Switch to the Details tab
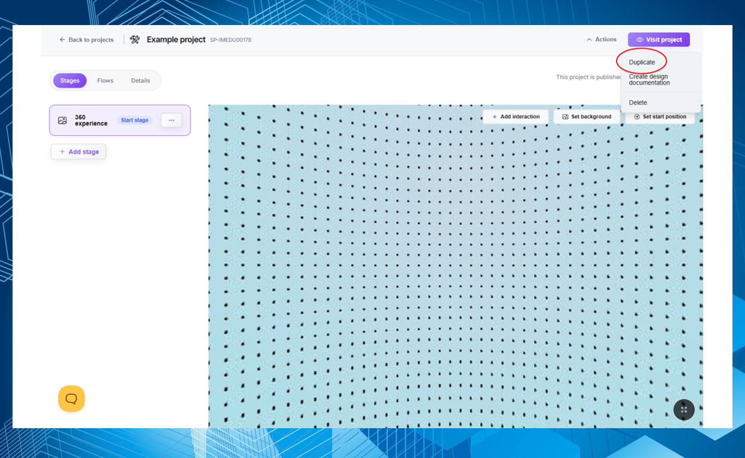745x458 pixels. click(140, 81)
